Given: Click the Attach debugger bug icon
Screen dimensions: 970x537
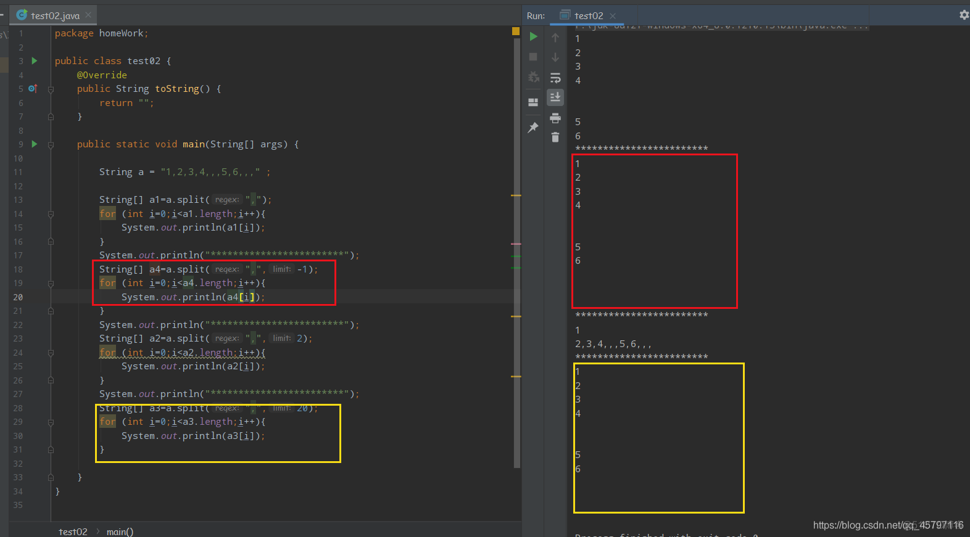Looking at the screenshot, I should 534,77.
